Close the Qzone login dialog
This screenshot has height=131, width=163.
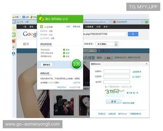click(x=147, y=64)
